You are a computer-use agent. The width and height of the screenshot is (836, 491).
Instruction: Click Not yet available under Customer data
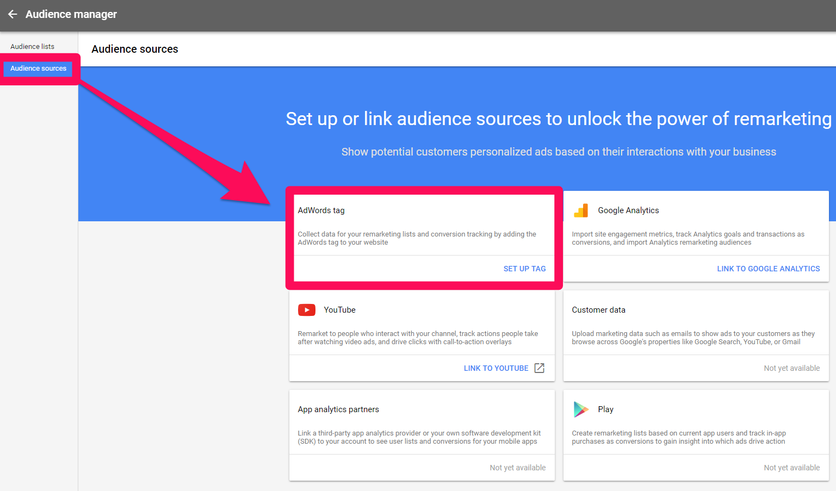tap(791, 368)
